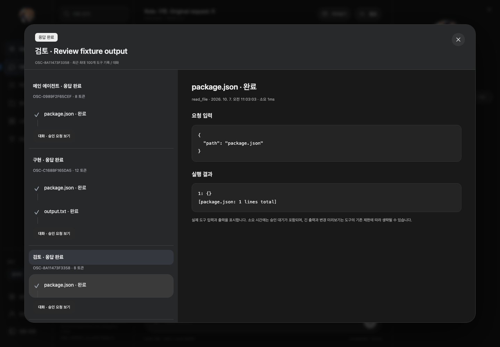Click the read_file timestamp line 오전 11:03:03

point(233,99)
